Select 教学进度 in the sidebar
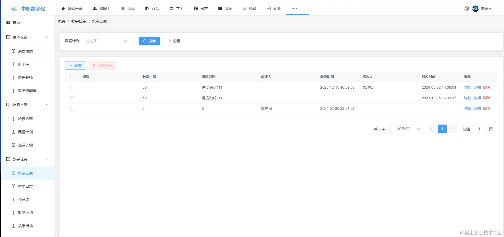Screen dimensions: 504x237 28,173
